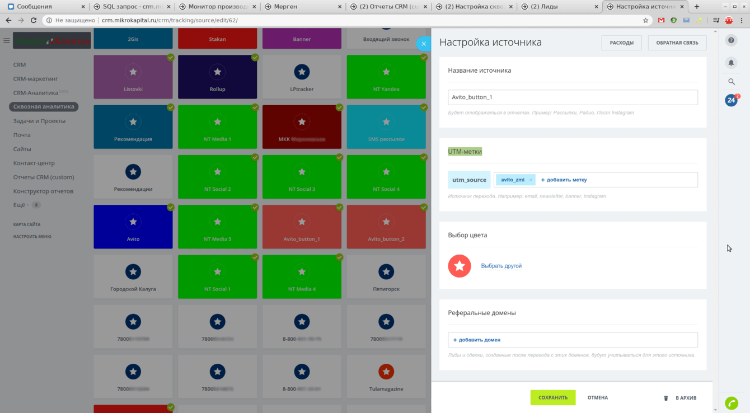Open the Bitrix24 counter icon

pyautogui.click(x=731, y=100)
